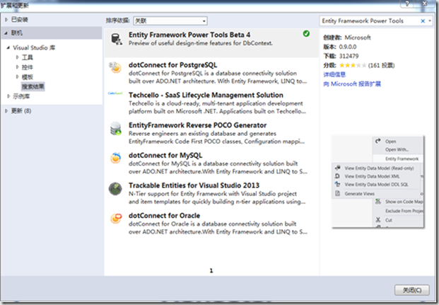Click the Trackable Entities round icon
439x305 pixels.
pyautogui.click(x=115, y=189)
